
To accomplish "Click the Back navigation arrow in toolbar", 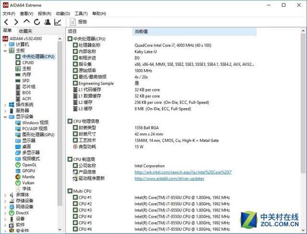I will (6, 22).
